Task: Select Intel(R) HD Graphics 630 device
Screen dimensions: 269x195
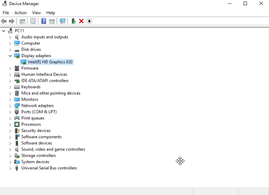Action: point(50,62)
